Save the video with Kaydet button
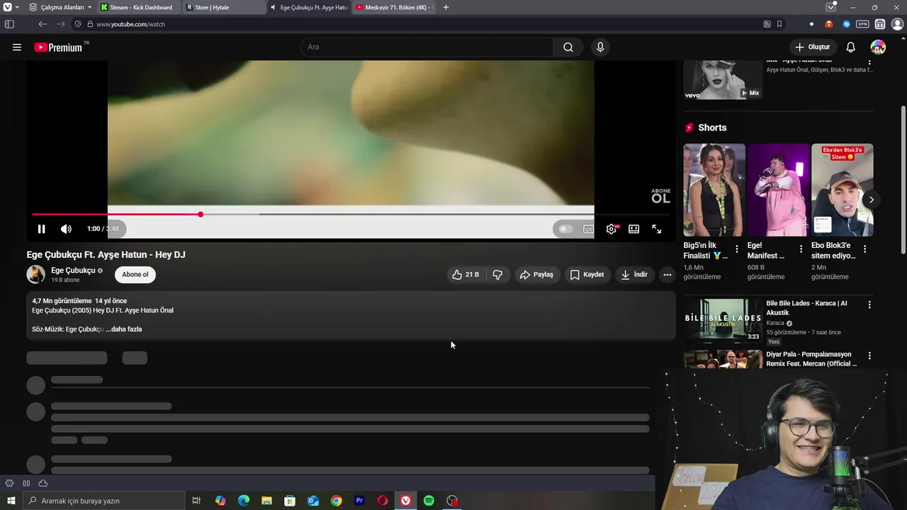 (587, 275)
